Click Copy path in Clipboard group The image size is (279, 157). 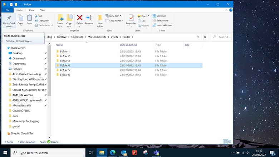42,20
